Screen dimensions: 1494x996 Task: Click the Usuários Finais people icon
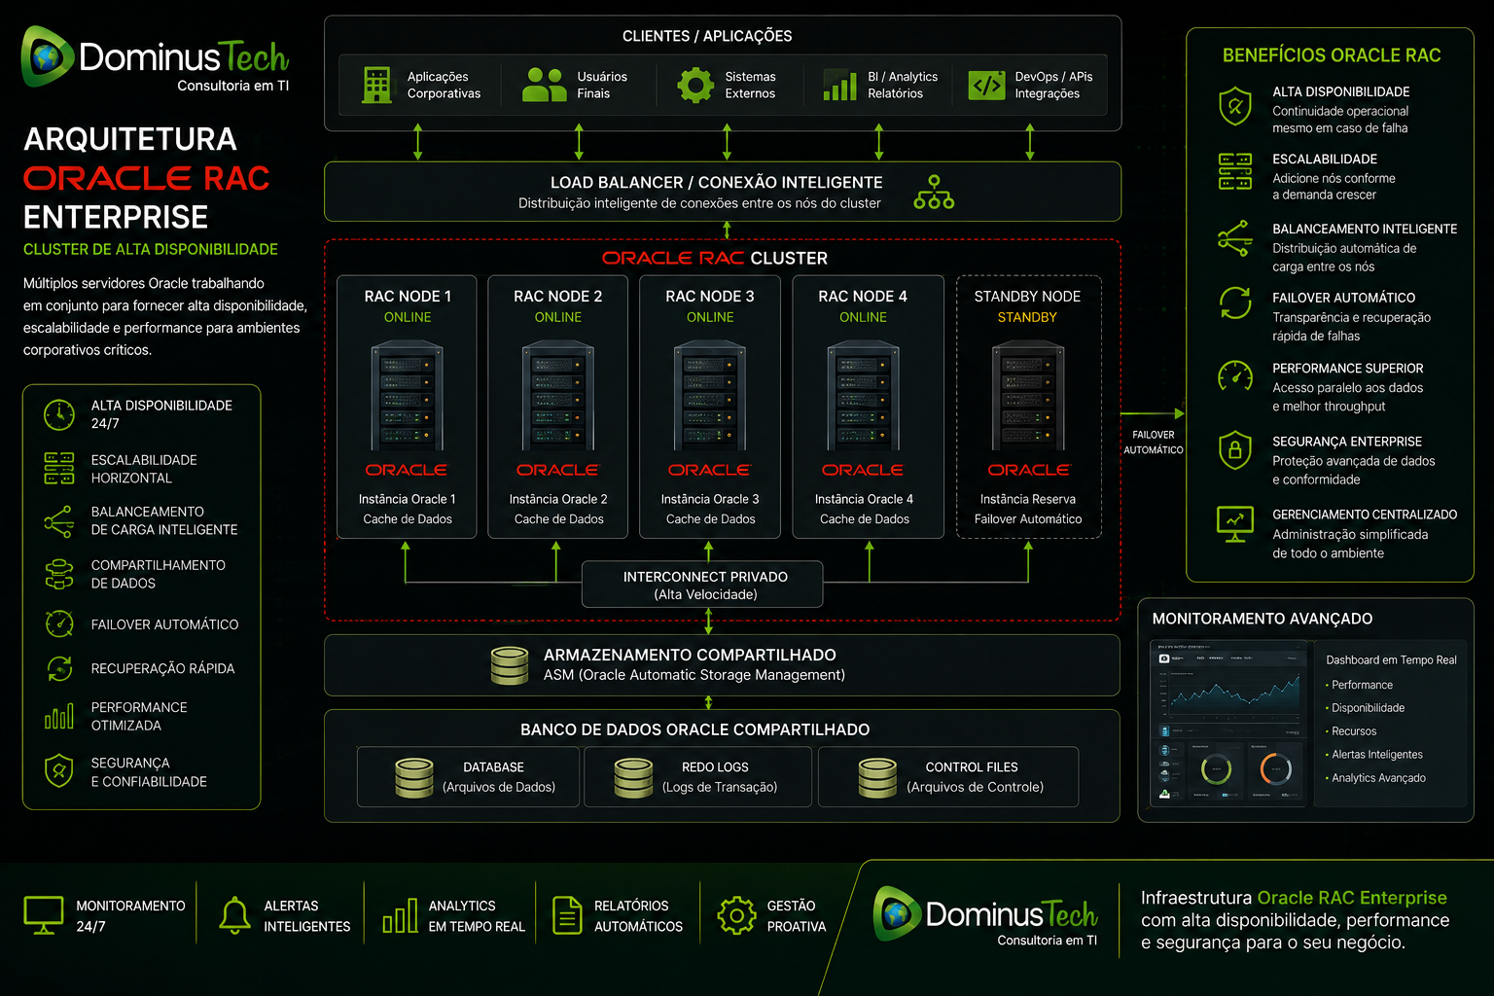(544, 85)
